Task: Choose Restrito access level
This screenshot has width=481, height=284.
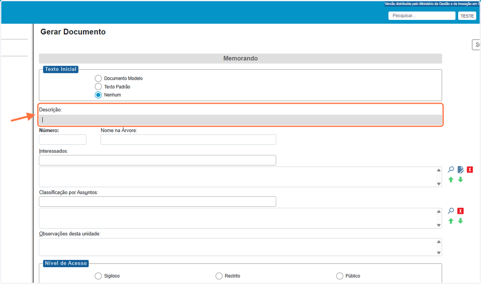Action: tap(219, 276)
